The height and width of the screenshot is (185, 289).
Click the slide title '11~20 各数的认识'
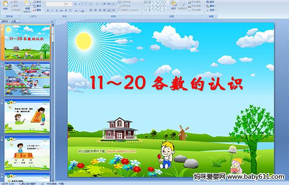pyautogui.click(x=167, y=84)
